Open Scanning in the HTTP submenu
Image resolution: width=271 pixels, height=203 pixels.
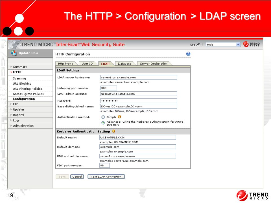pos(19,78)
